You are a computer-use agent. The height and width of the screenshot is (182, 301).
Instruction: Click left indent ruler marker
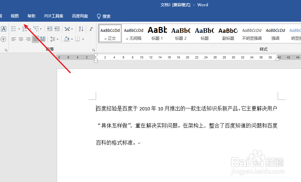click(x=96, y=61)
